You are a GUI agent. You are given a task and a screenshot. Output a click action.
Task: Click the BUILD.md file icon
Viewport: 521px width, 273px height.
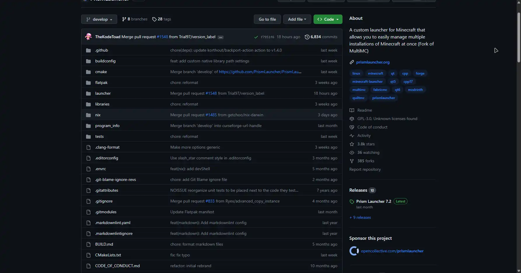click(x=88, y=244)
